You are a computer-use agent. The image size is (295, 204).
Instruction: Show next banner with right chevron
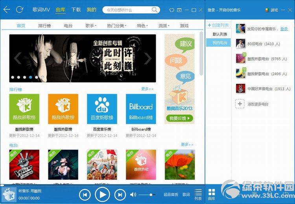147,58
